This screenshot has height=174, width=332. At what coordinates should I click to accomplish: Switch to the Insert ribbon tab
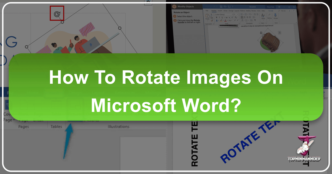(220, 11)
